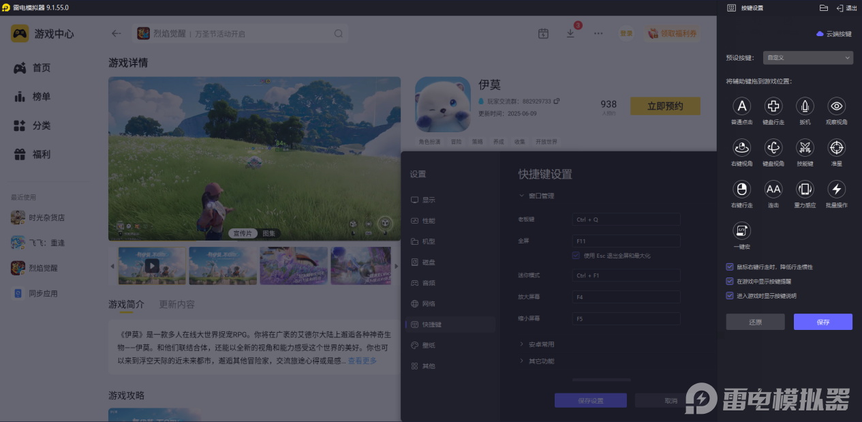Open 榜单 rankings in sidebar

pyautogui.click(x=33, y=97)
